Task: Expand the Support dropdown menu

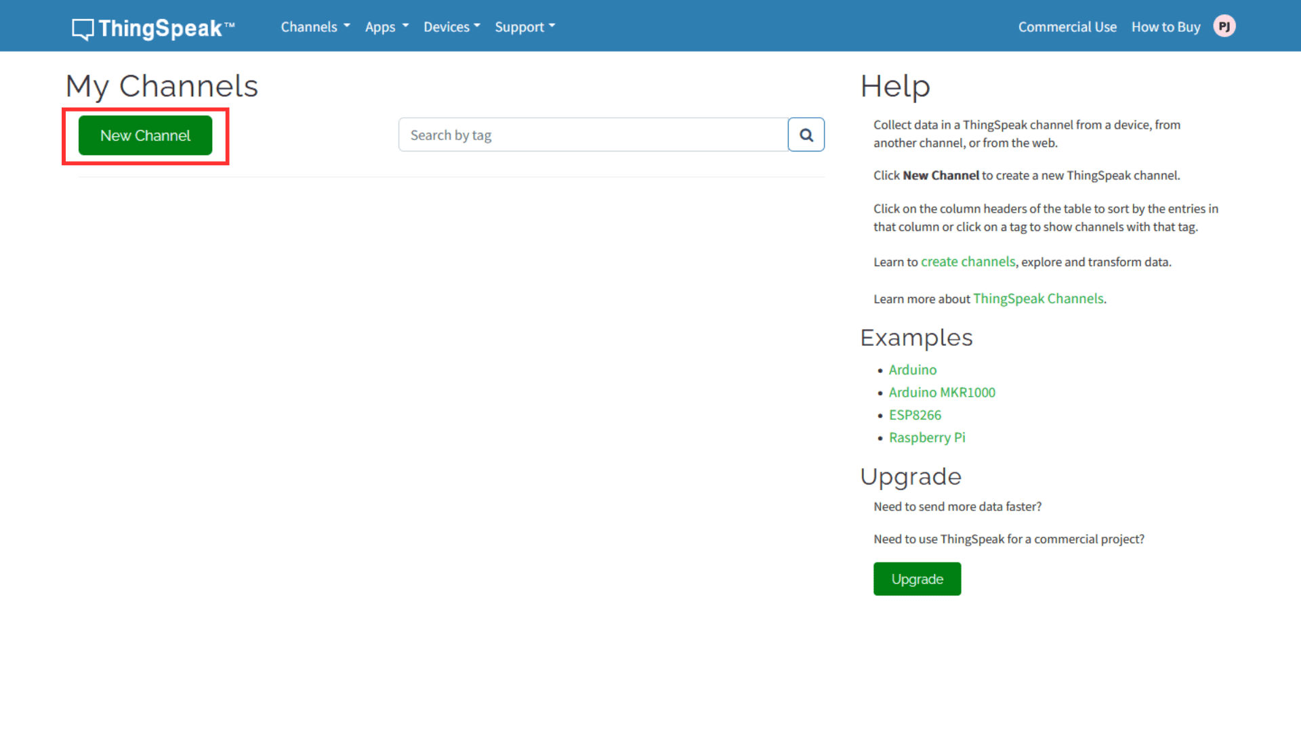Action: [524, 27]
